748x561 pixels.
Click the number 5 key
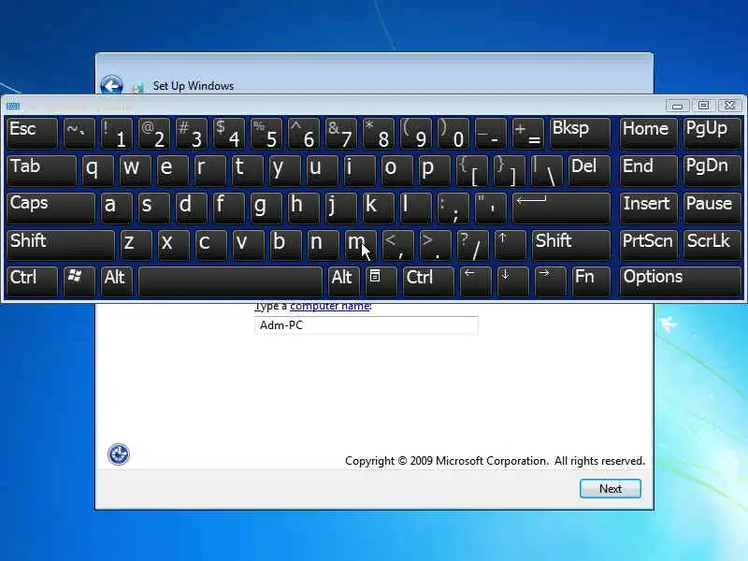coord(266,133)
